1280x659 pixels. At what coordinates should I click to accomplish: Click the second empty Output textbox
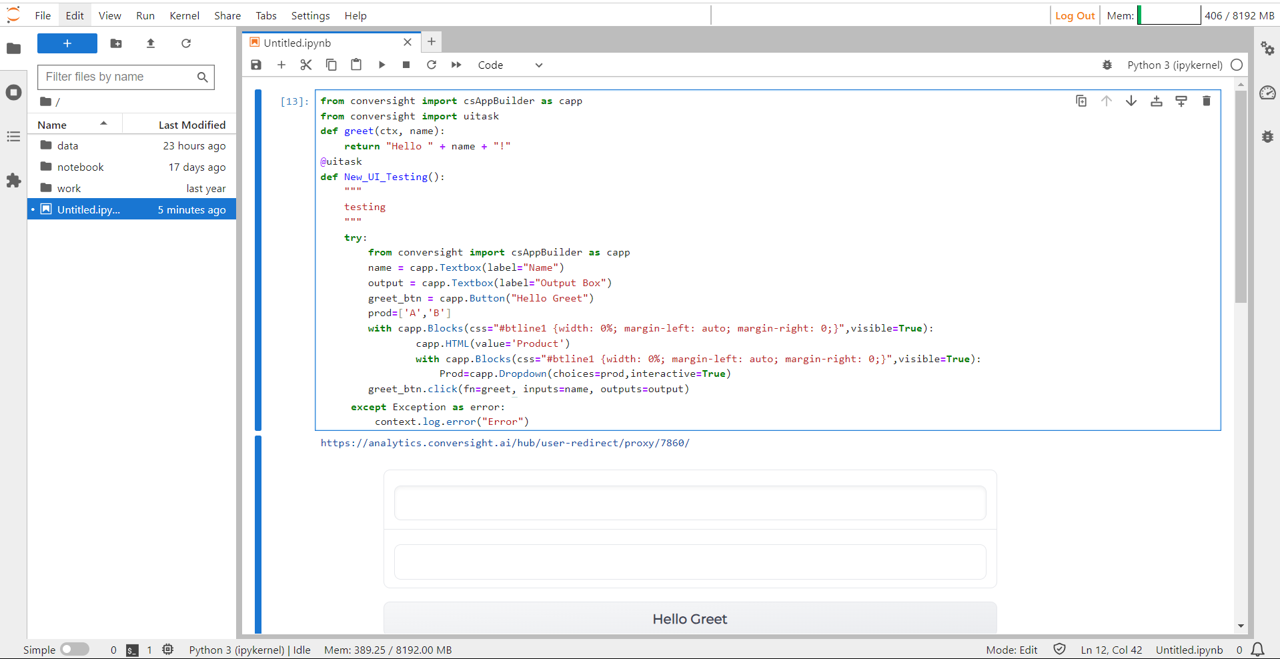point(690,562)
